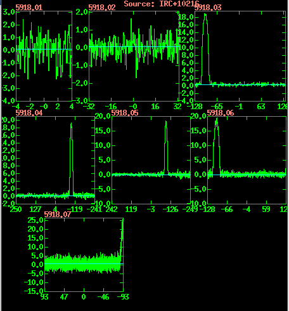Image resolution: width=289 pixels, height=311 pixels.
Task: Select the 5918.02 panel label
Action: [102, 8]
